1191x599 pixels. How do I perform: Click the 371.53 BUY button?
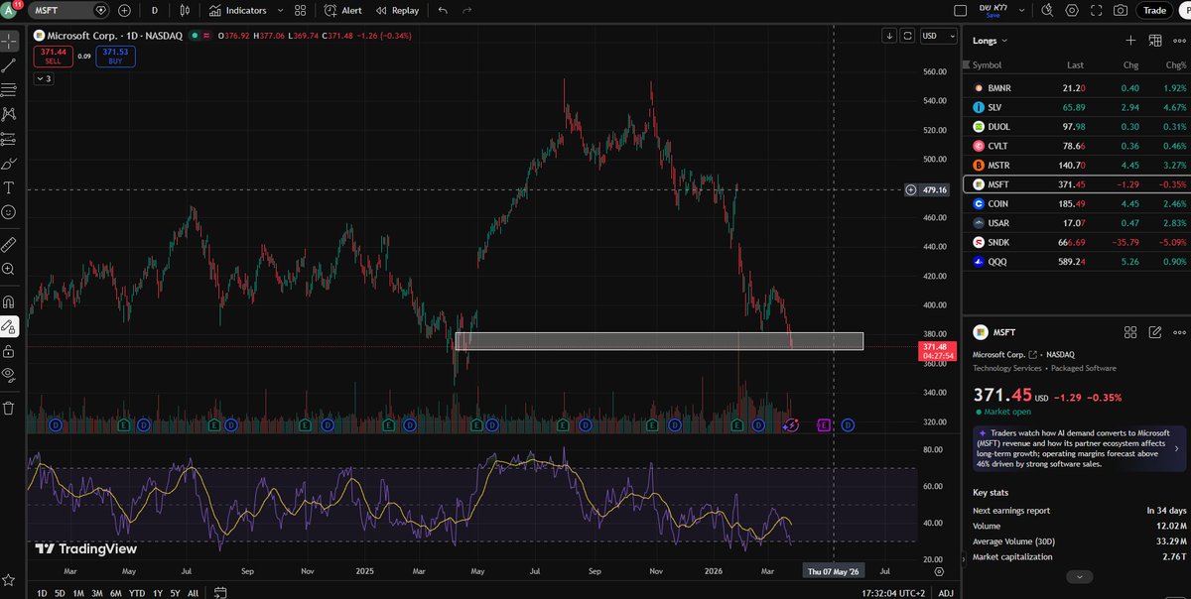117,56
